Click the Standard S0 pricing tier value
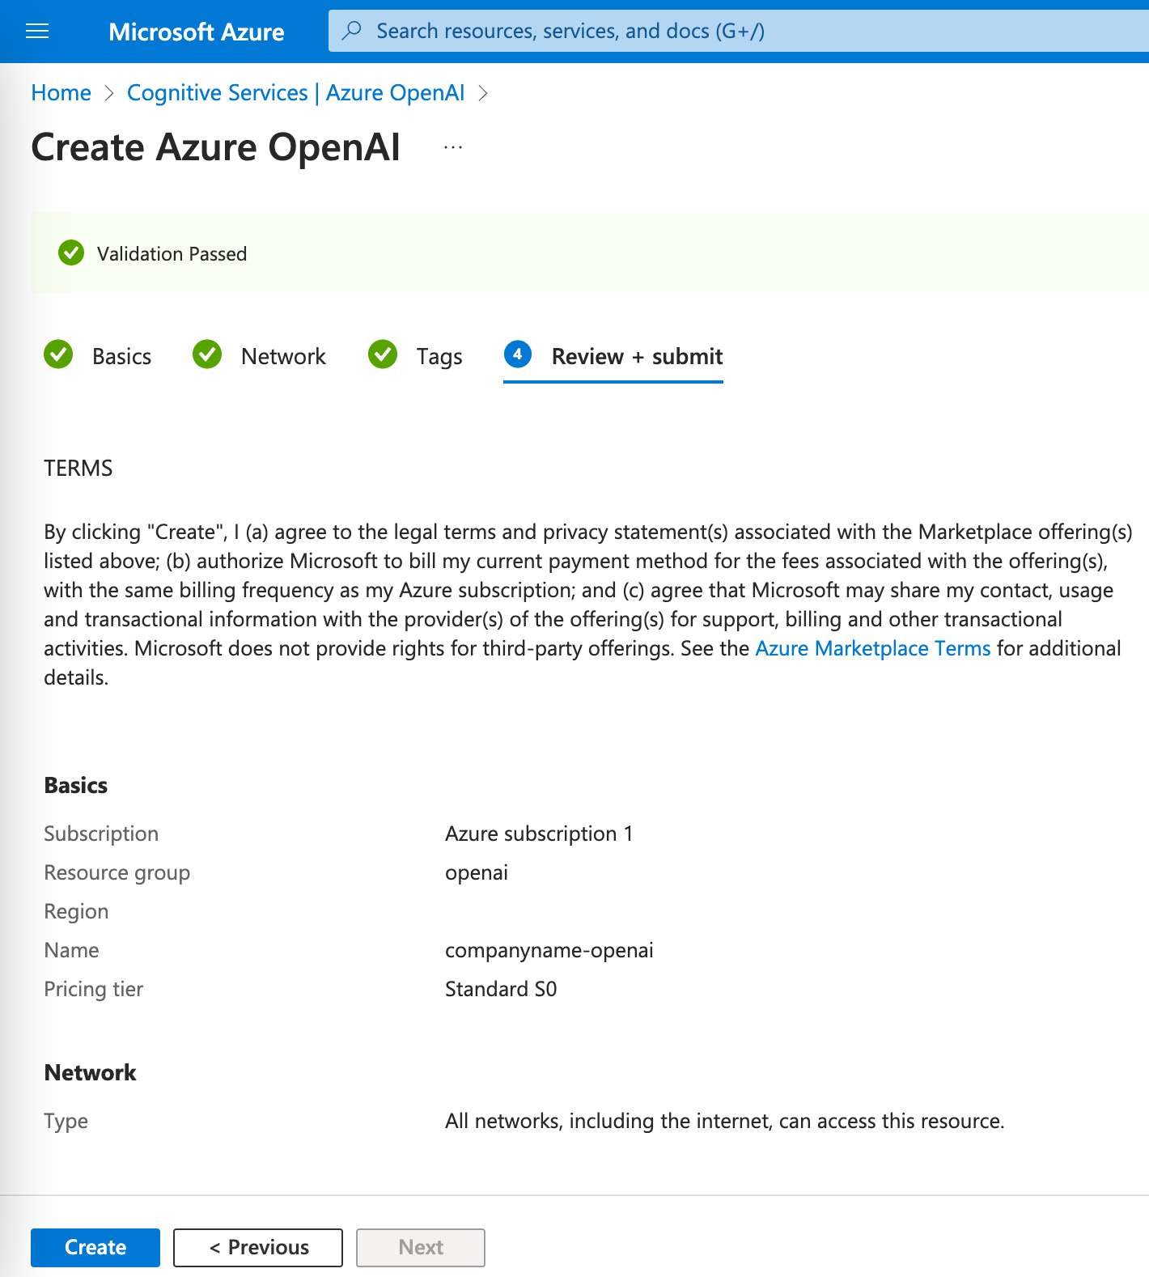 [501, 989]
